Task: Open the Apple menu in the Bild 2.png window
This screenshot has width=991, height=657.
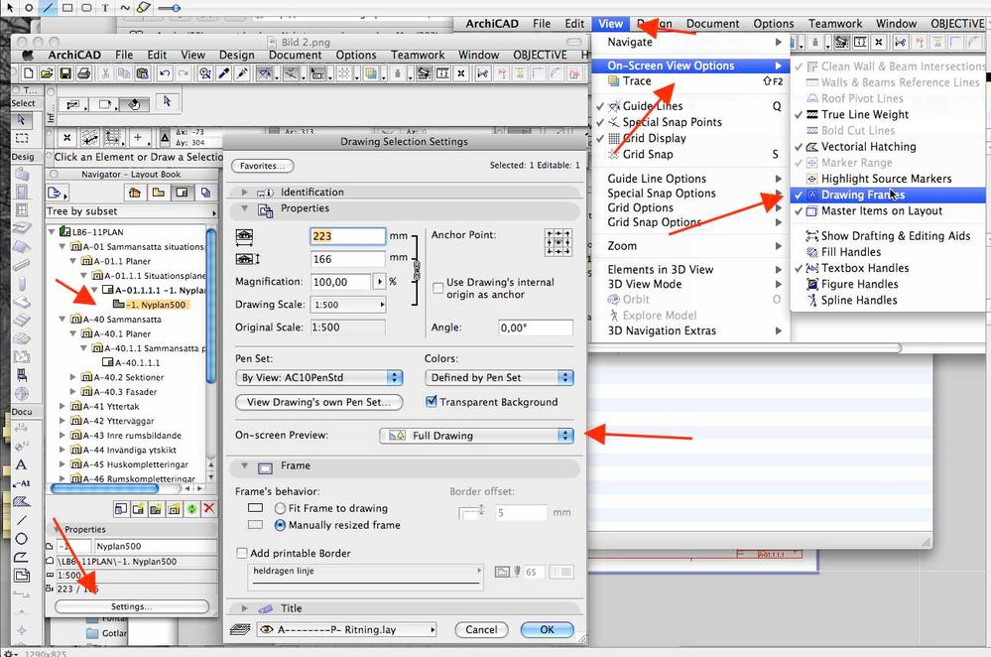Action: point(28,55)
